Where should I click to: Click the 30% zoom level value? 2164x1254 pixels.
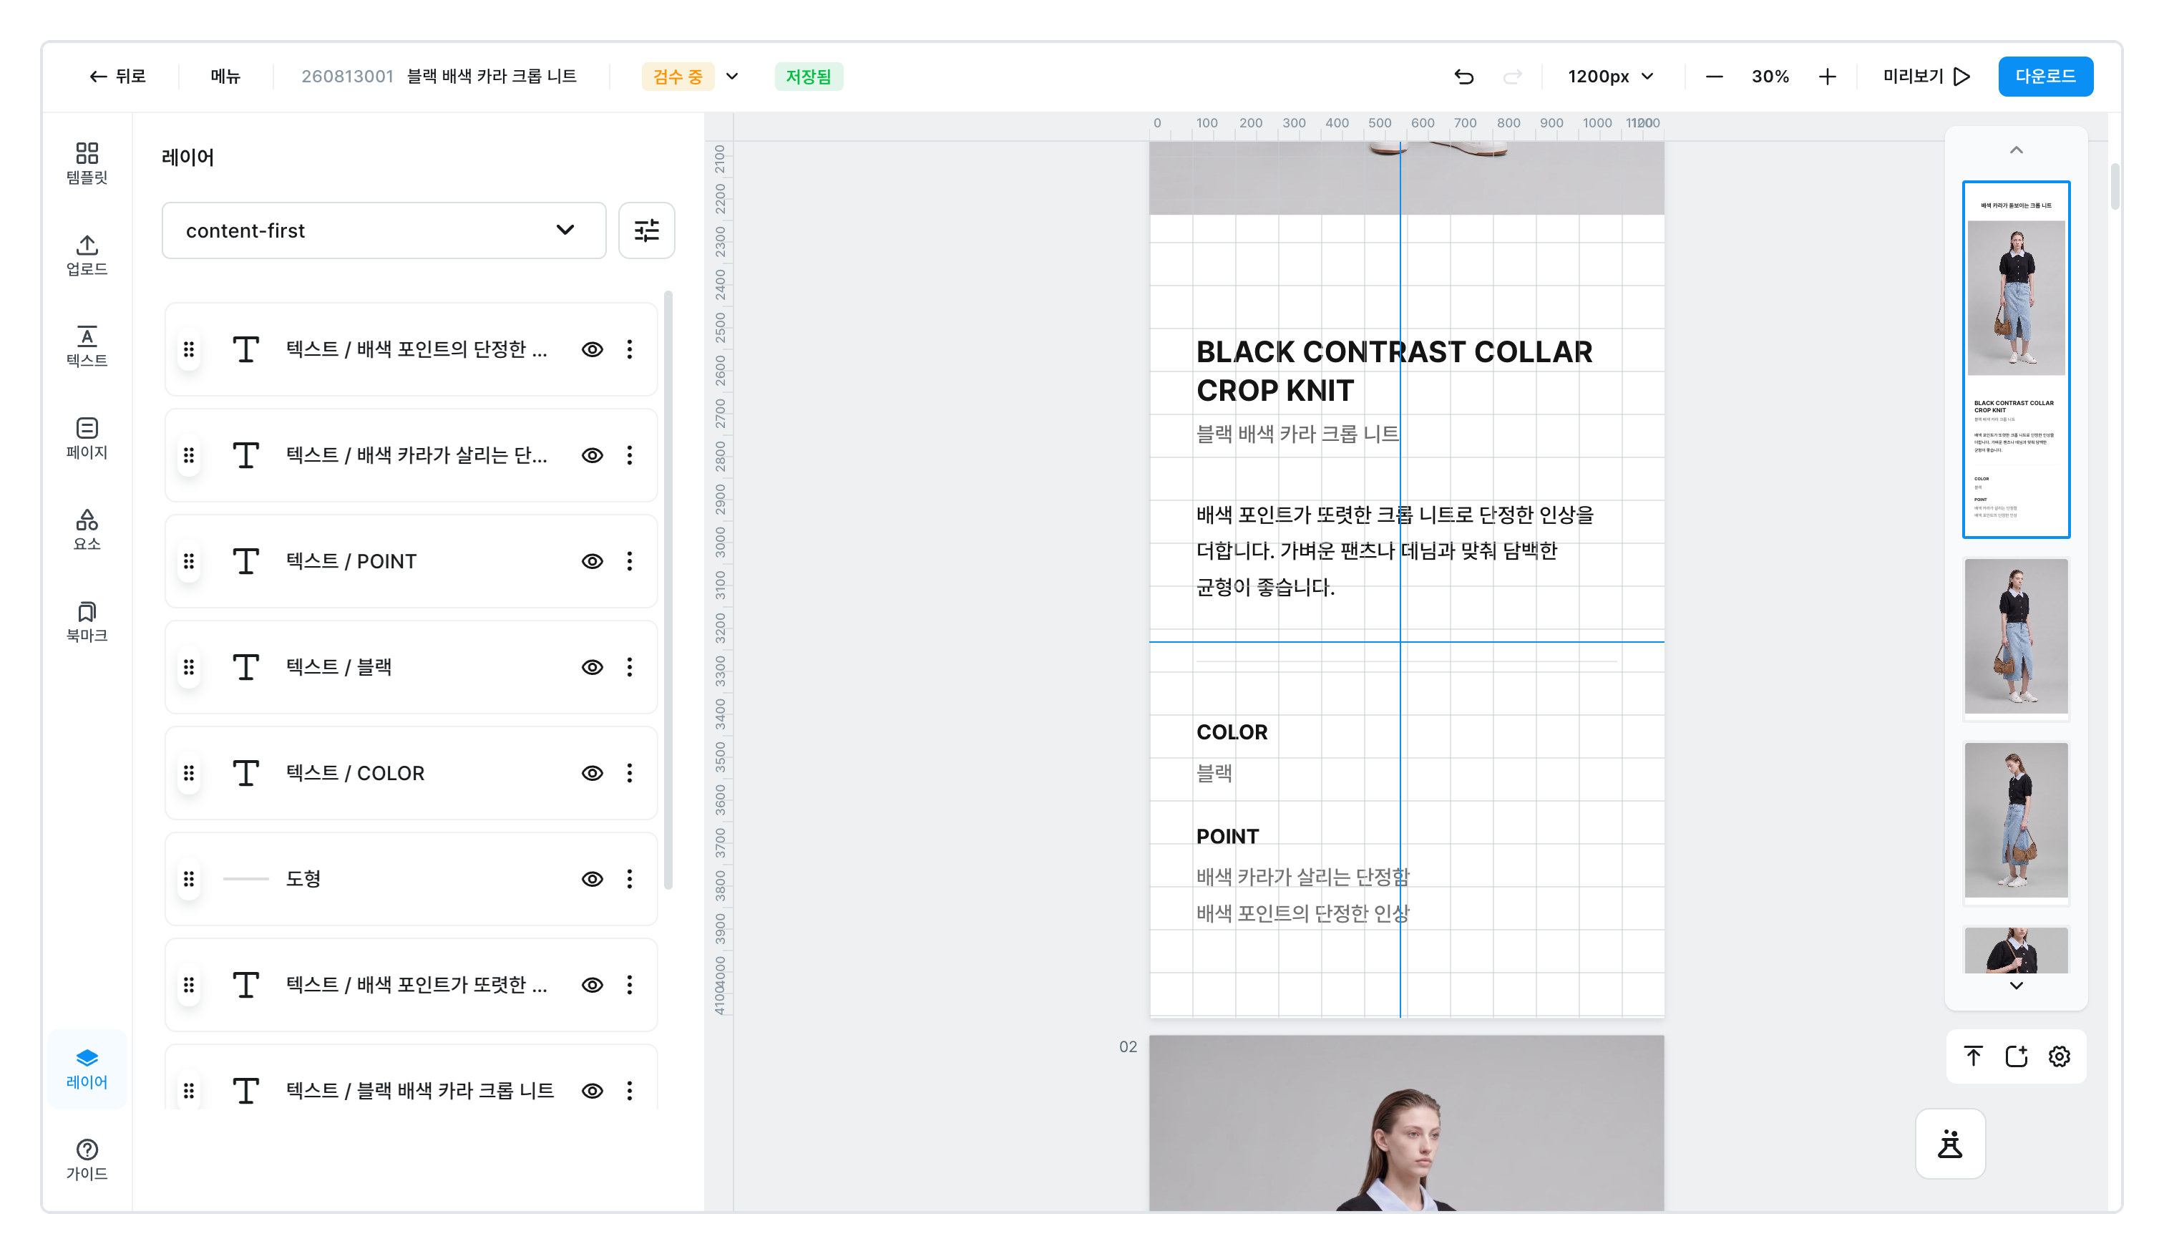pyautogui.click(x=1770, y=77)
